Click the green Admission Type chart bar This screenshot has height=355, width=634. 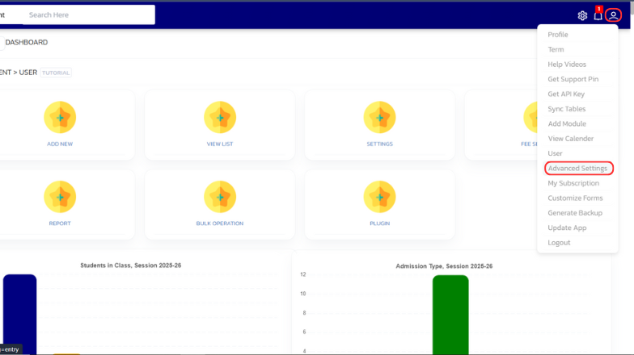450,315
